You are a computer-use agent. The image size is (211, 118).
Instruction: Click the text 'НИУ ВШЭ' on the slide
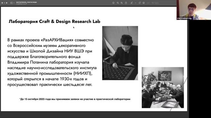(74, 51)
